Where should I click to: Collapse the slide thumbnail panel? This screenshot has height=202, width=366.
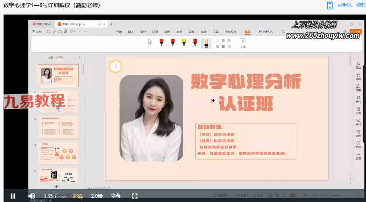pos(80,57)
